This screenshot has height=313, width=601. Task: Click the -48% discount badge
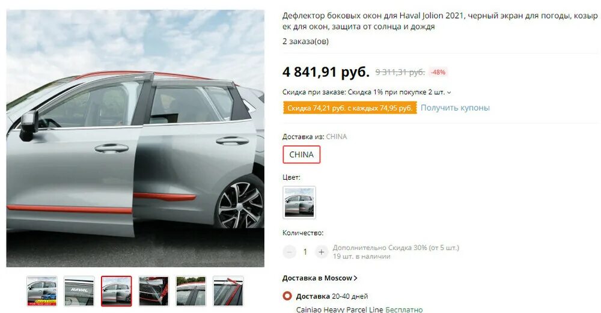(x=438, y=72)
